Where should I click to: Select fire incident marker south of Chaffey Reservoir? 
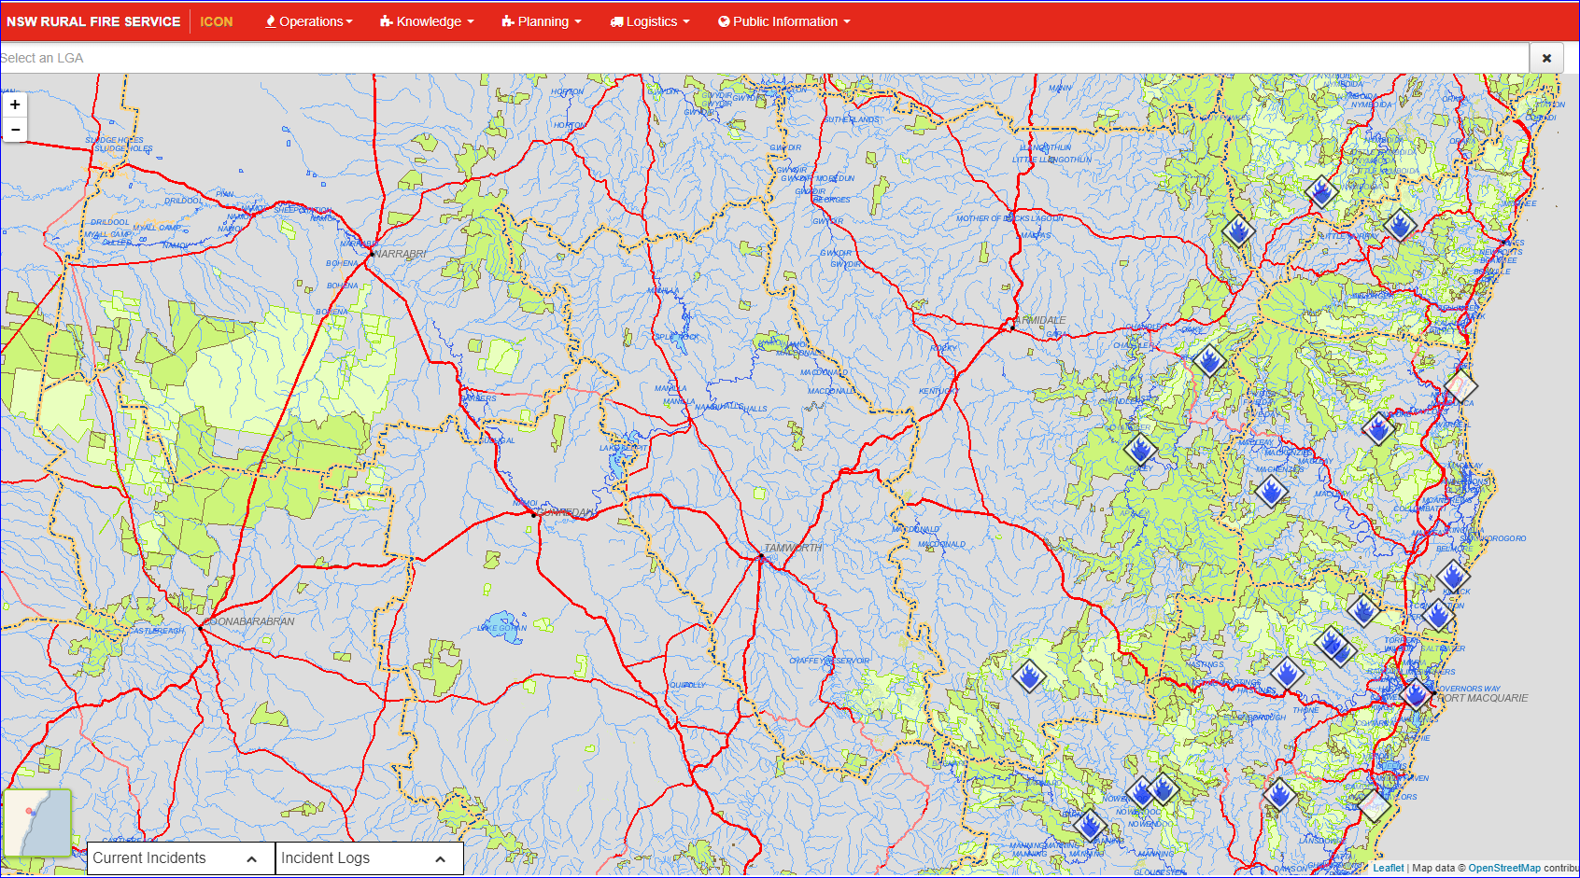click(1029, 676)
